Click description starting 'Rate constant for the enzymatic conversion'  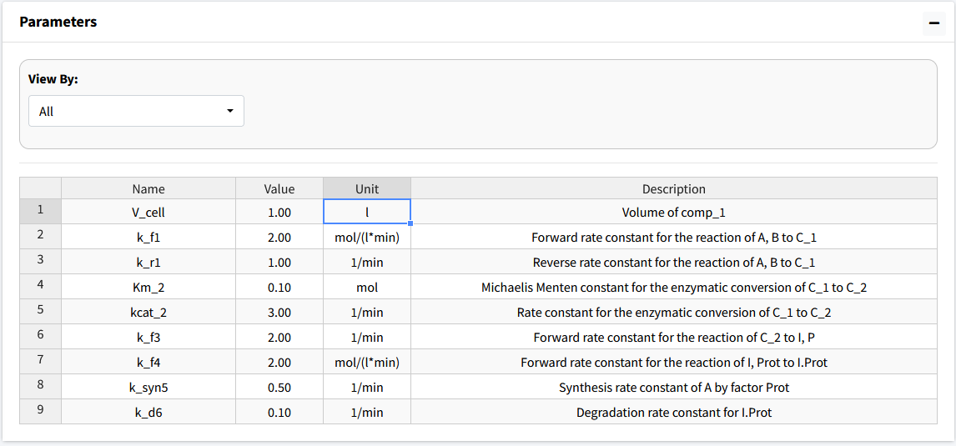coord(674,312)
